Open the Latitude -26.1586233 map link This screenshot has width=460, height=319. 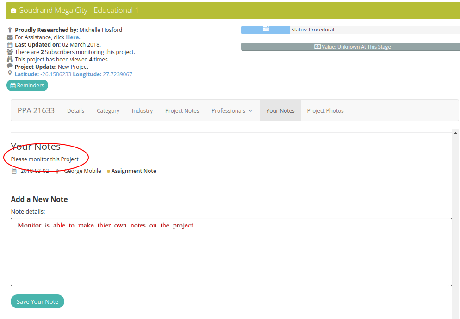(x=43, y=74)
